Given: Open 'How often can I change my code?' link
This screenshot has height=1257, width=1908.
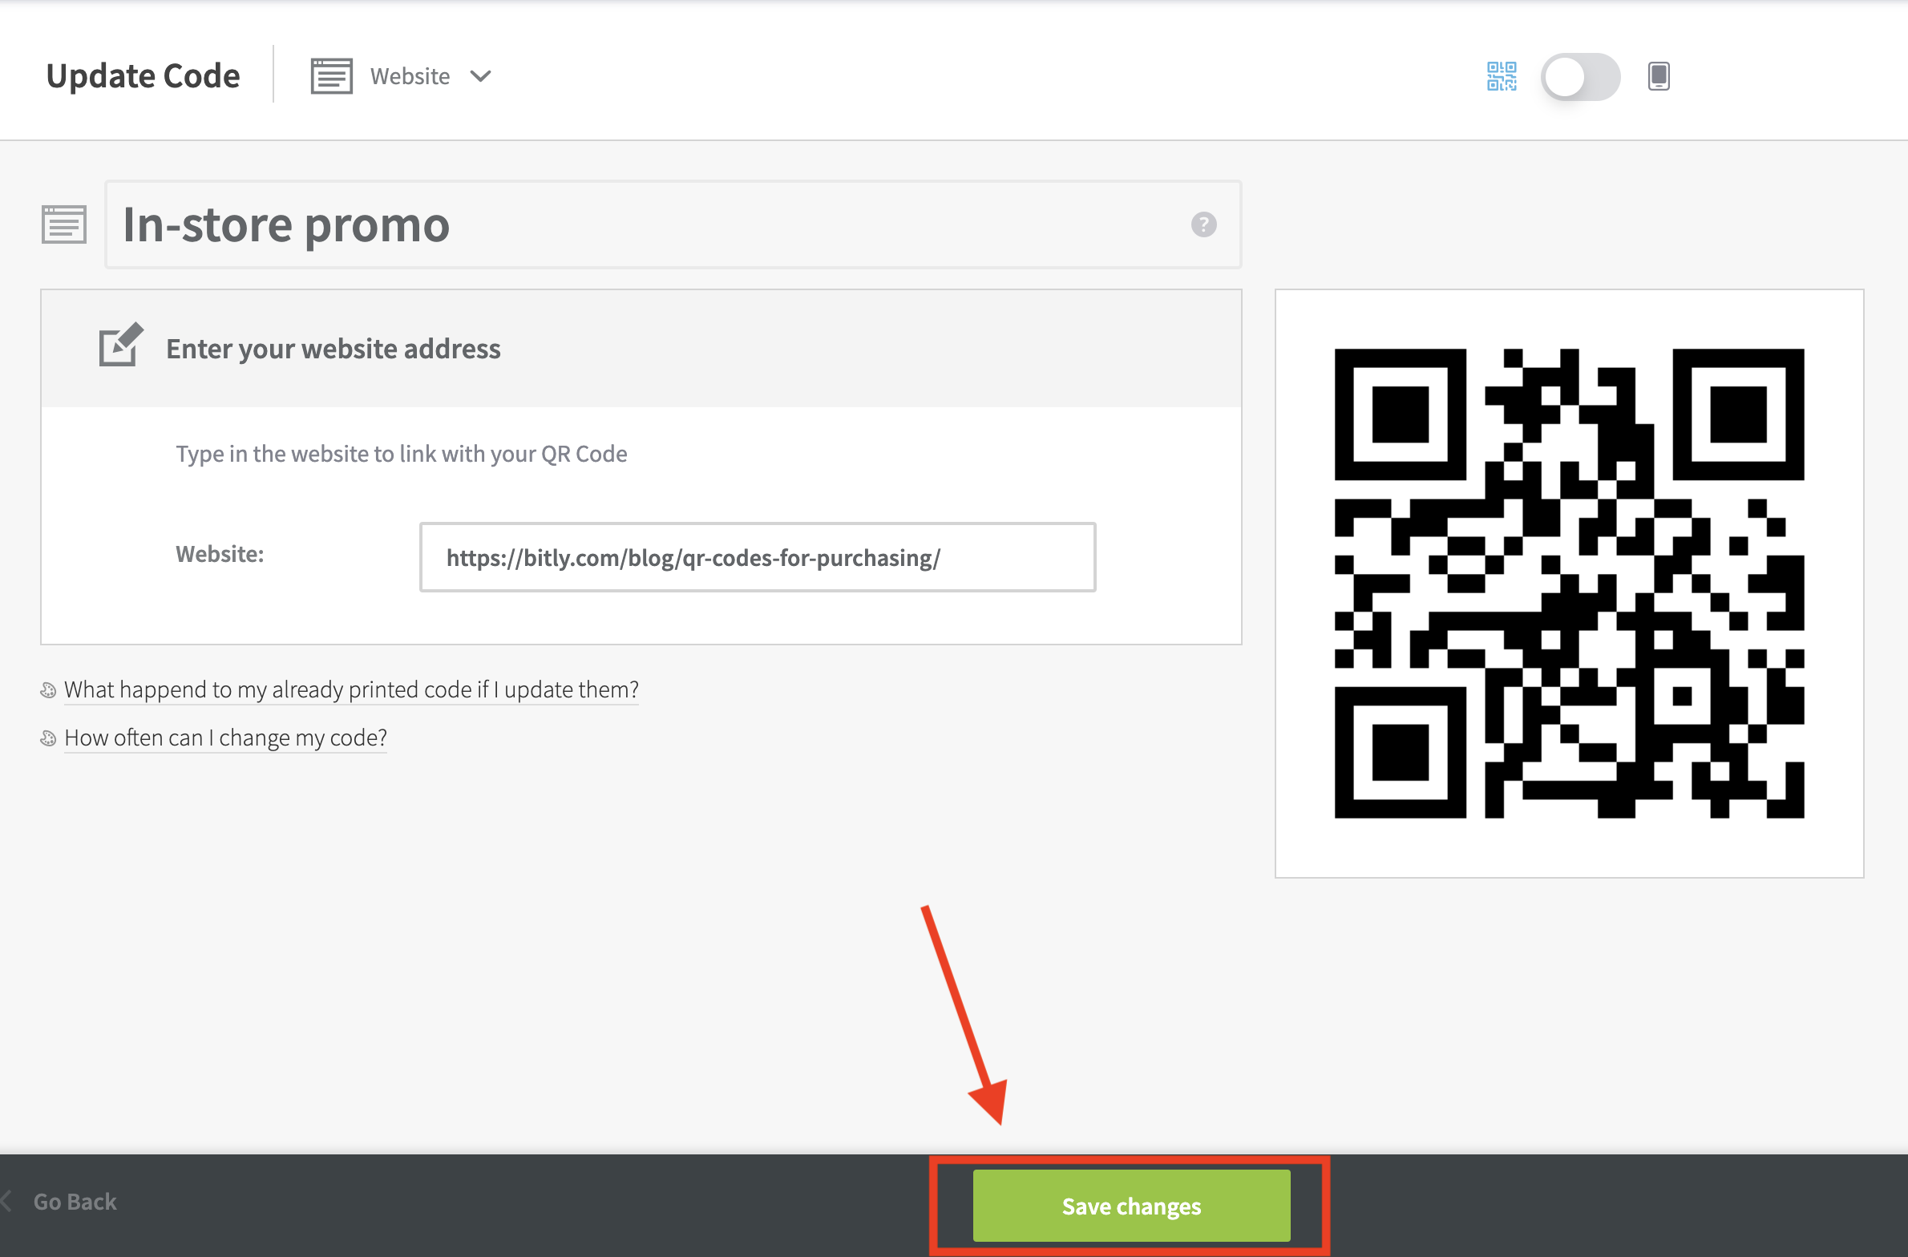Looking at the screenshot, I should coord(225,738).
